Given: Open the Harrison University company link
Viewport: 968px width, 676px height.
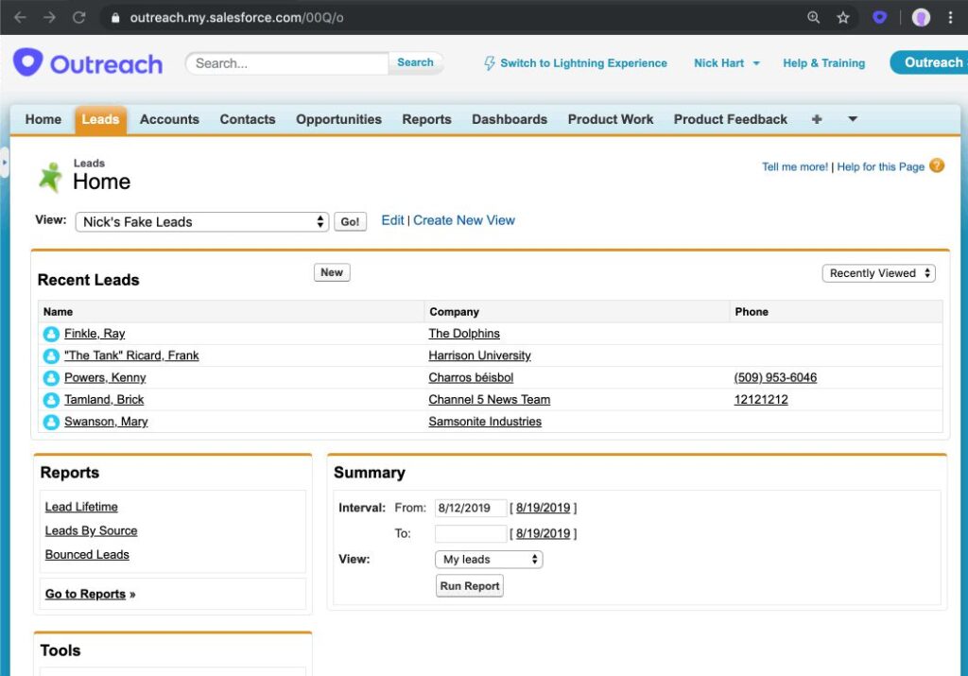Looking at the screenshot, I should [x=479, y=355].
